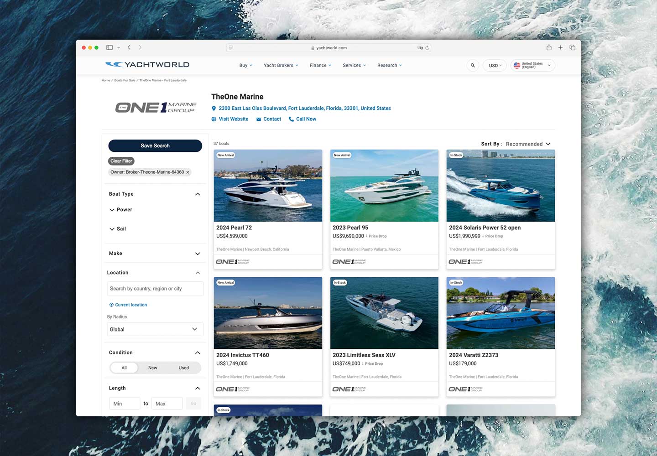Screen dimensions: 657x456
Task: Remove the Owner filter chip with X
Action: click(188, 172)
